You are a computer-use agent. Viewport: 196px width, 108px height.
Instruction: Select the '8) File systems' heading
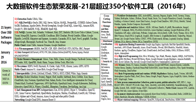tap(21, 66)
